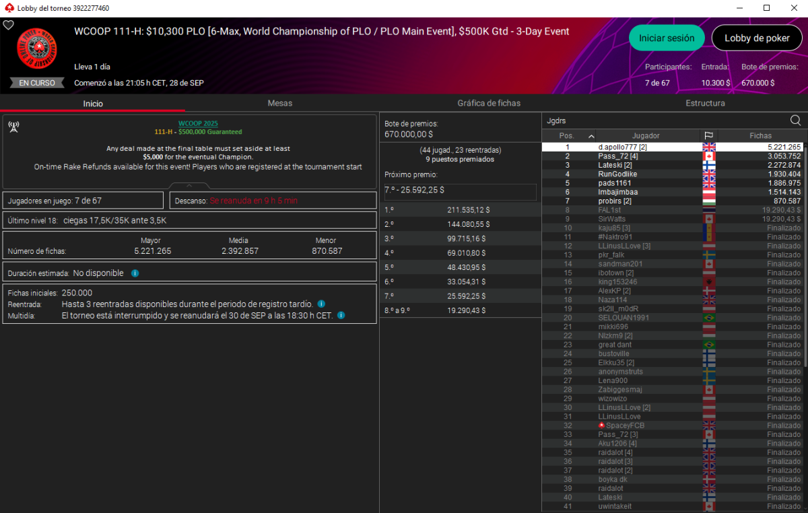
Task: Click the flag in pads1161's row
Action: point(708,183)
